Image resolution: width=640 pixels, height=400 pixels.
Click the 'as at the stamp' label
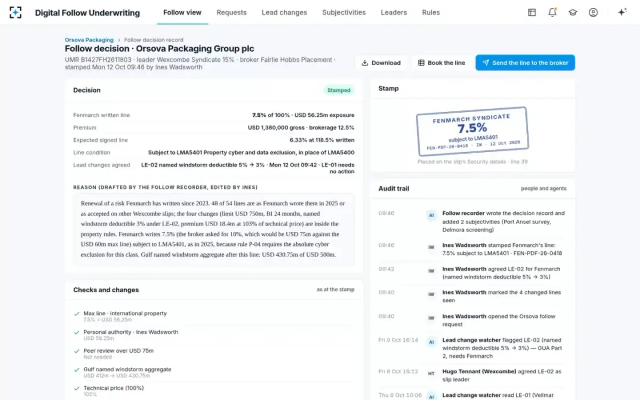tap(335, 290)
